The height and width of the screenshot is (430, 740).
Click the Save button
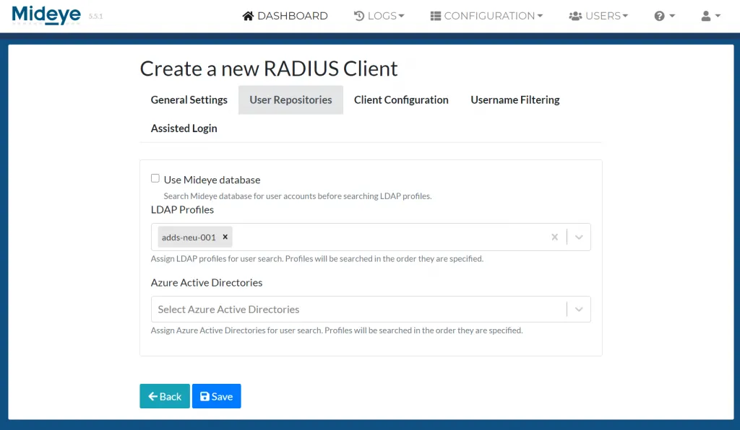[x=216, y=396]
